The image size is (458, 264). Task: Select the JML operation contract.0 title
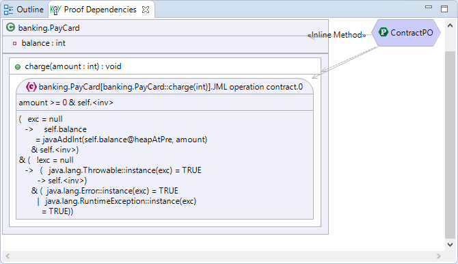171,87
